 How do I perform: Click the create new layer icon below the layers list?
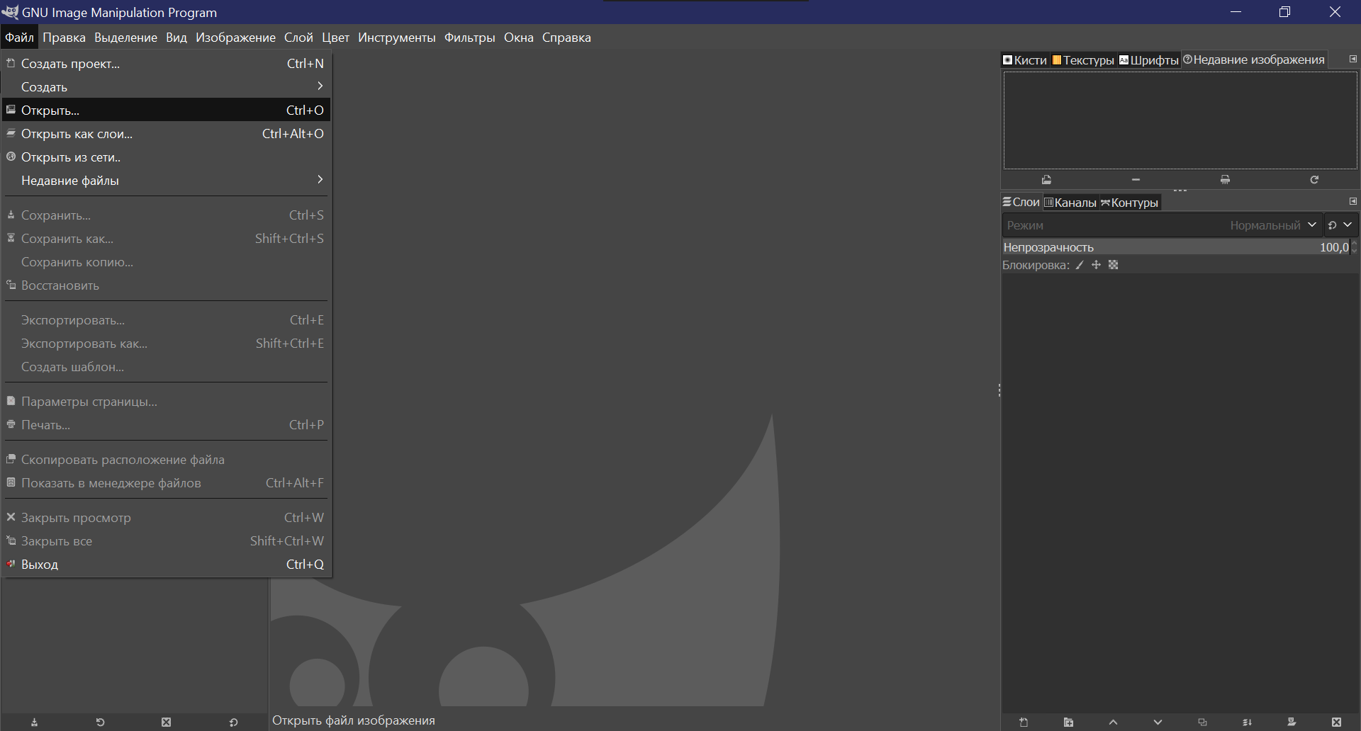(x=1024, y=722)
